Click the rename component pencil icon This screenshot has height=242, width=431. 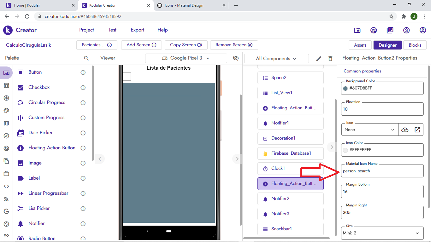coord(319,59)
